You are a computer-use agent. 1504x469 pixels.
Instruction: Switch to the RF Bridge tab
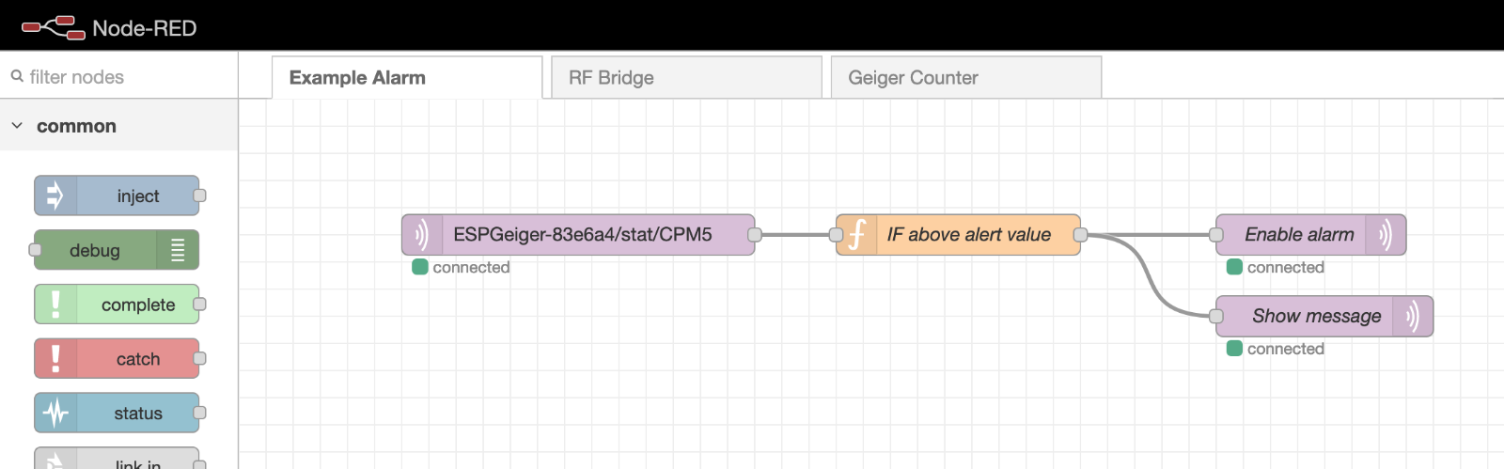pyautogui.click(x=685, y=78)
